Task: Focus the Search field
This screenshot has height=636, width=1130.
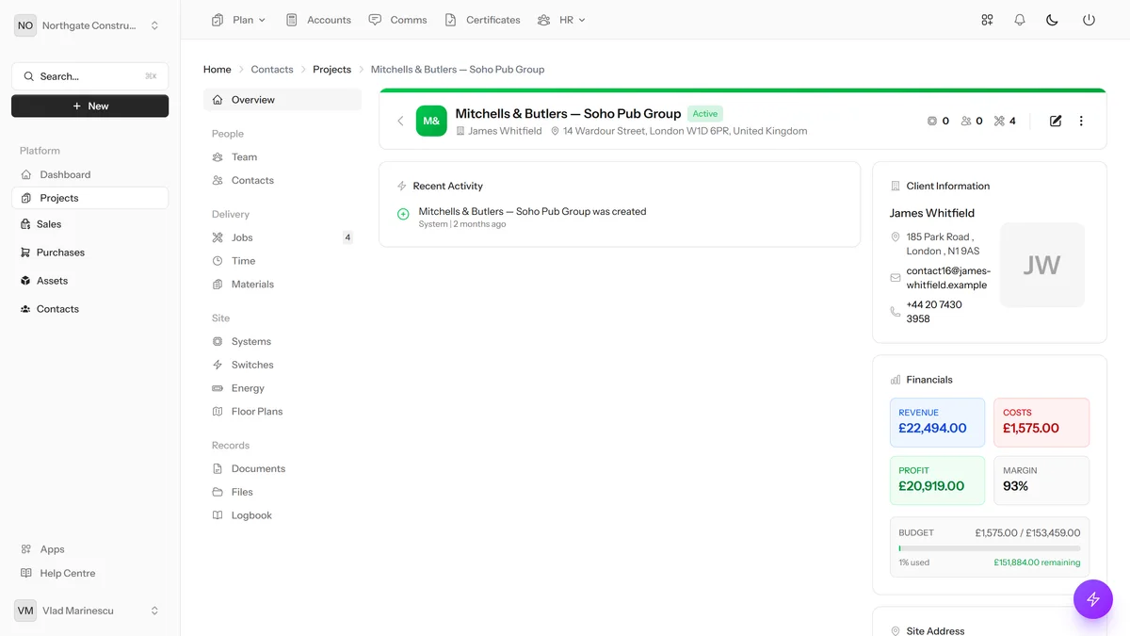Action: point(89,76)
